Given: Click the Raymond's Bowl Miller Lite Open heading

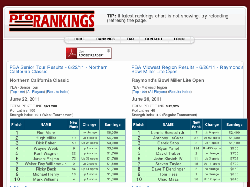Looking at the screenshot, I should tap(168, 80).
